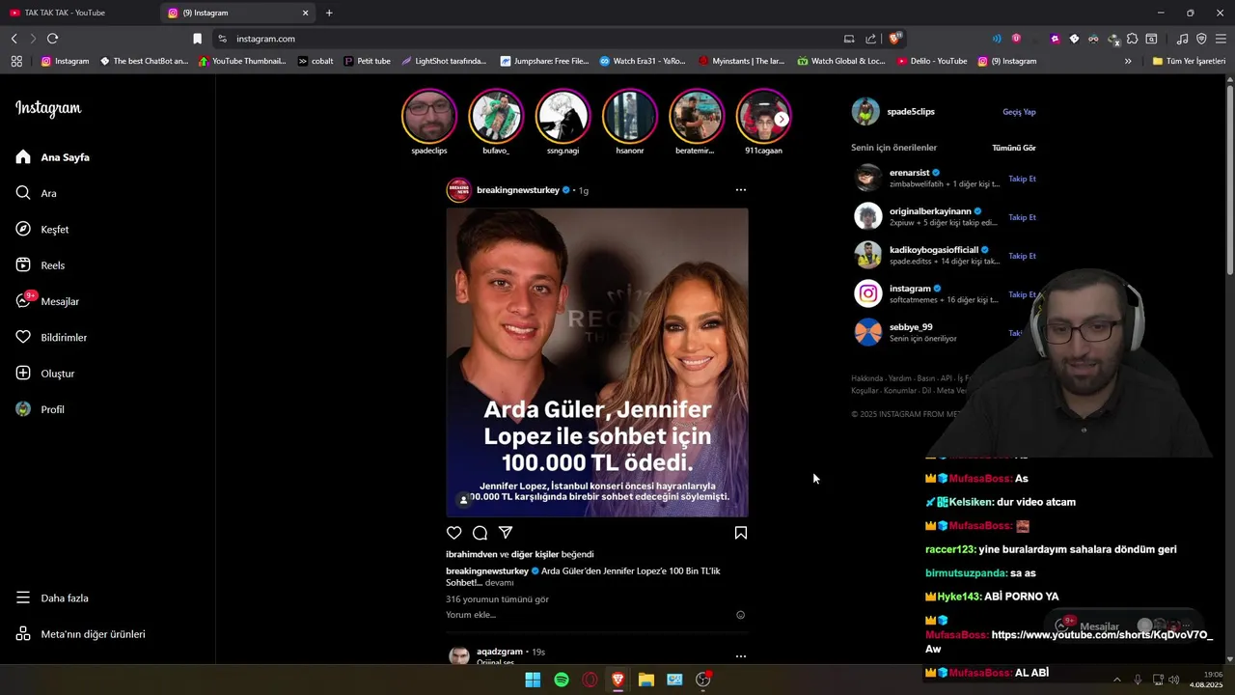Open three-dot menu of breakingnewsturkey post

[x=740, y=190]
